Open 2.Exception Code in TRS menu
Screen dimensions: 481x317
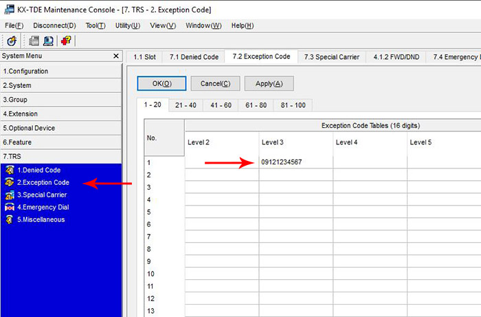point(43,182)
